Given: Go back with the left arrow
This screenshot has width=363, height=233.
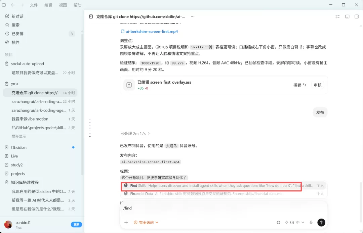Looking at the screenshot, I should [x=13, y=5].
